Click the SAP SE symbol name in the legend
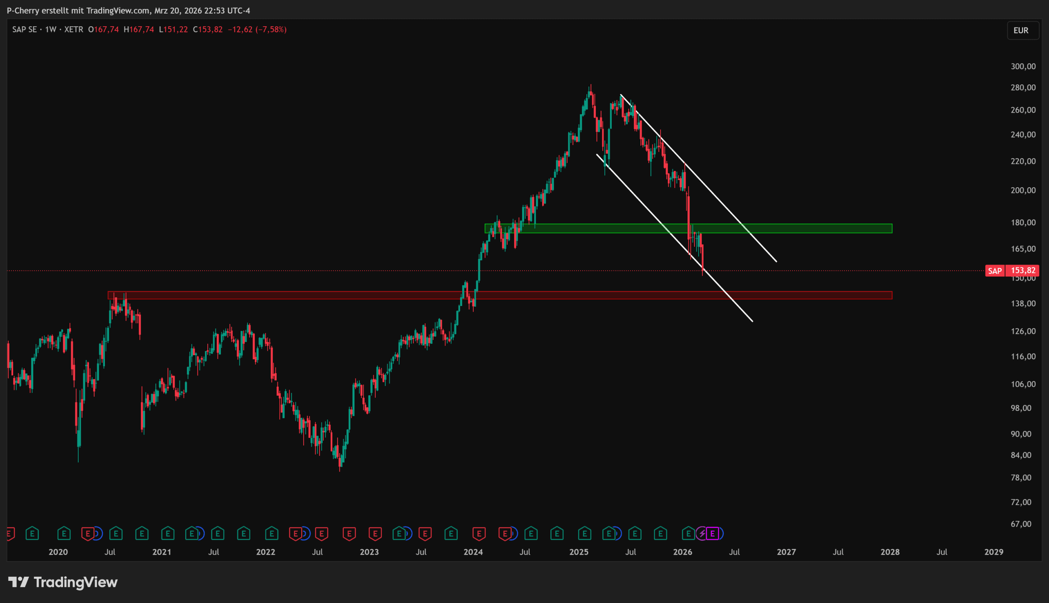 pyautogui.click(x=25, y=29)
